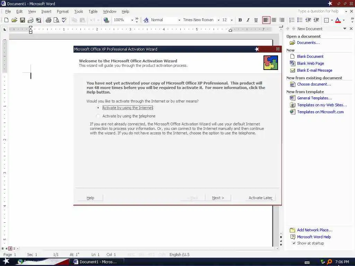The height and width of the screenshot is (266, 355).
Task: Open Microsoft Word Help in task pane
Action: 314,237
